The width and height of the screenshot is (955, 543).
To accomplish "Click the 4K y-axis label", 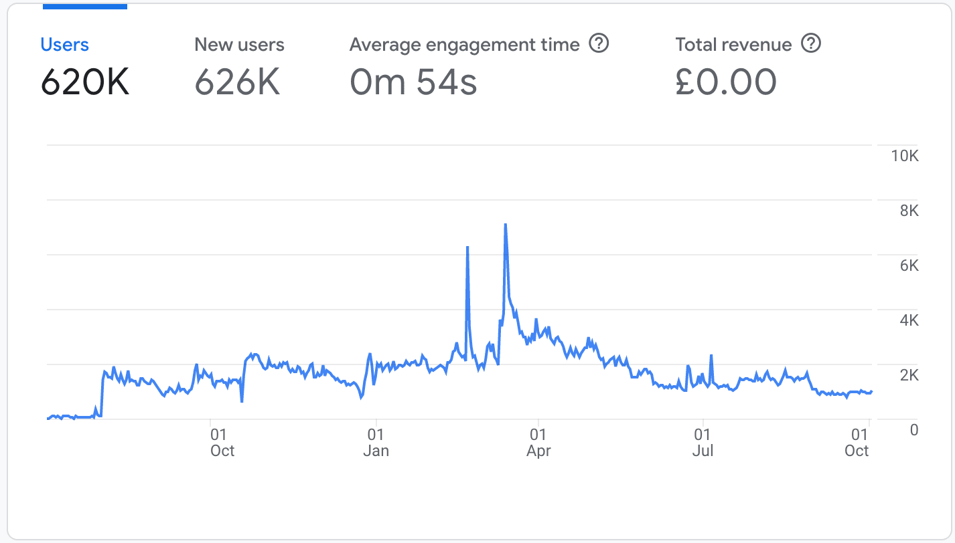I will coord(909,320).
